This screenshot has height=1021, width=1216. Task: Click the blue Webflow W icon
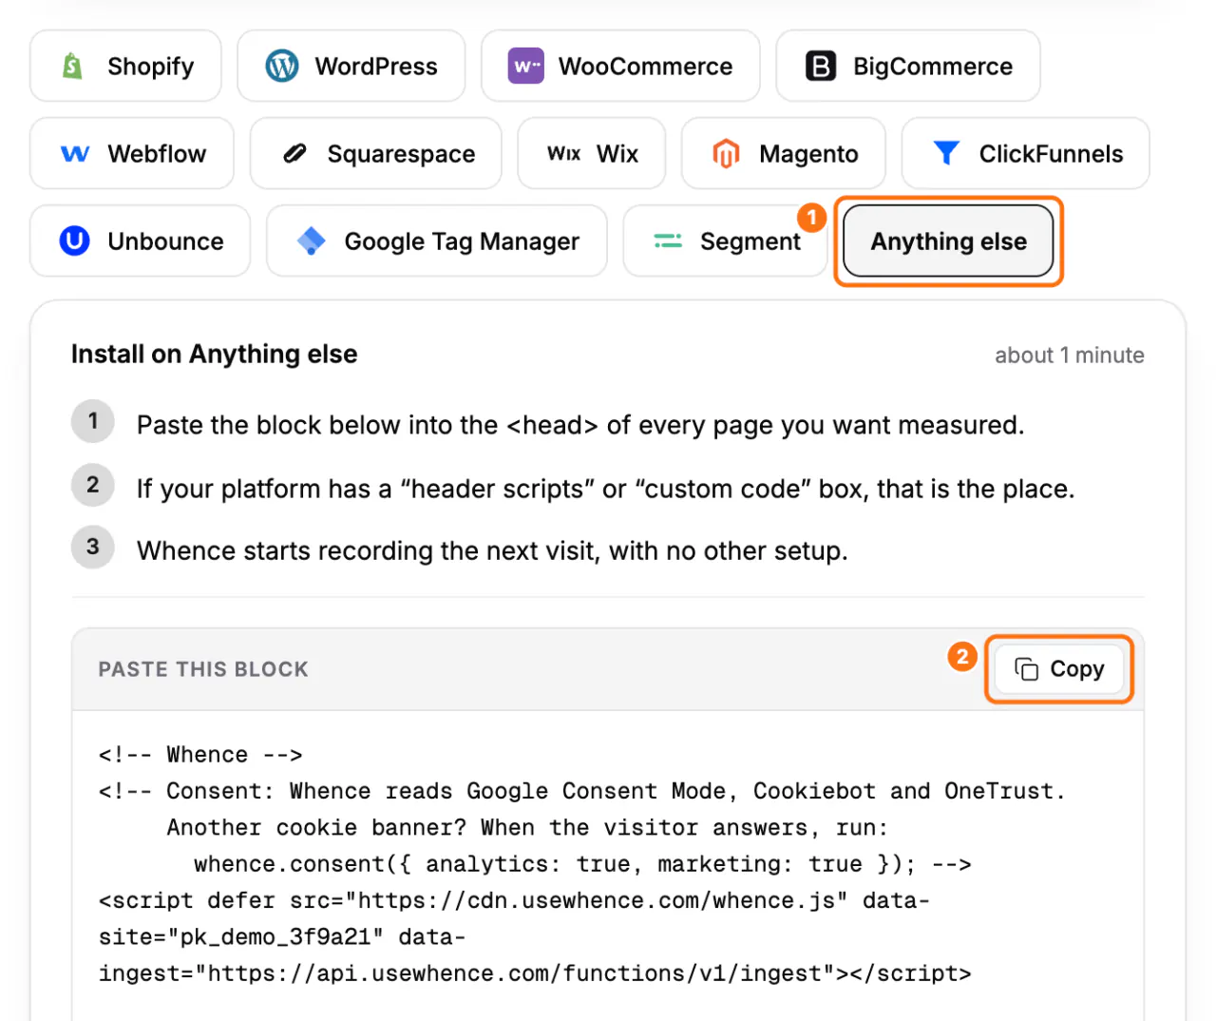tap(75, 153)
